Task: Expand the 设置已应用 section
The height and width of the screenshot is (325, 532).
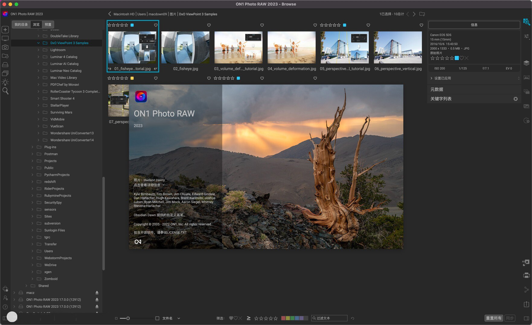Action: [431, 78]
